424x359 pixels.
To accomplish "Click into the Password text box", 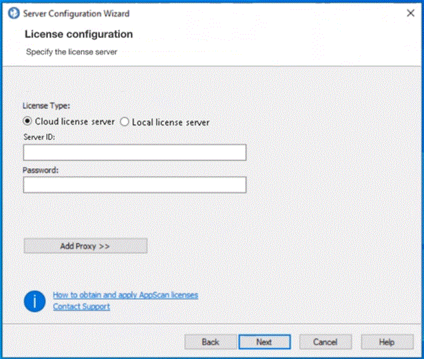I will coord(135,185).
